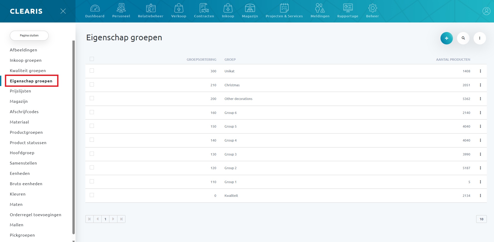This screenshot has height=242, width=494.
Task: Open the Personeel module icon
Action: click(121, 8)
